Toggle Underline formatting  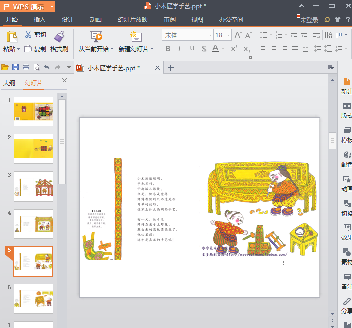[192, 49]
